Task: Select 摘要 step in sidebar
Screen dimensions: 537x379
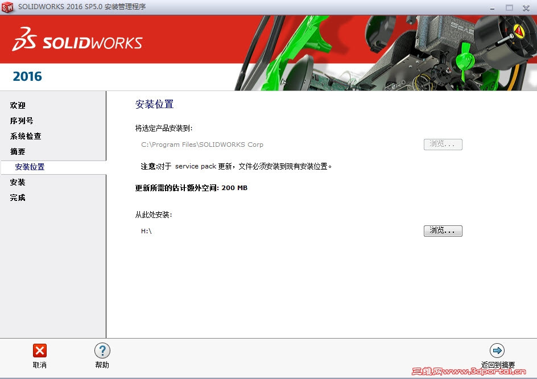Action: click(x=18, y=152)
